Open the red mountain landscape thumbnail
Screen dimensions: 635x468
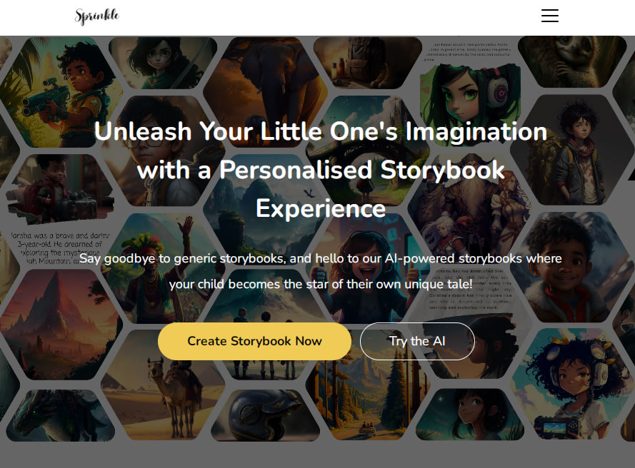coord(60,325)
